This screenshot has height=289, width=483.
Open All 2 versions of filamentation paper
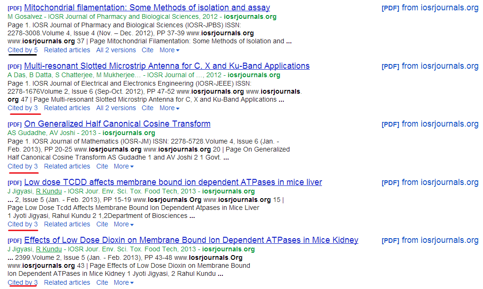click(x=116, y=50)
